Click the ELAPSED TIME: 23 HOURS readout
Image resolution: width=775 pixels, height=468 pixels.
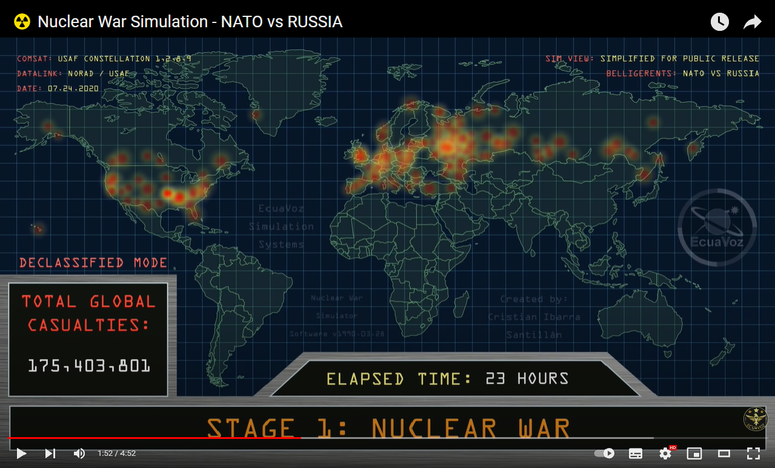coord(448,379)
